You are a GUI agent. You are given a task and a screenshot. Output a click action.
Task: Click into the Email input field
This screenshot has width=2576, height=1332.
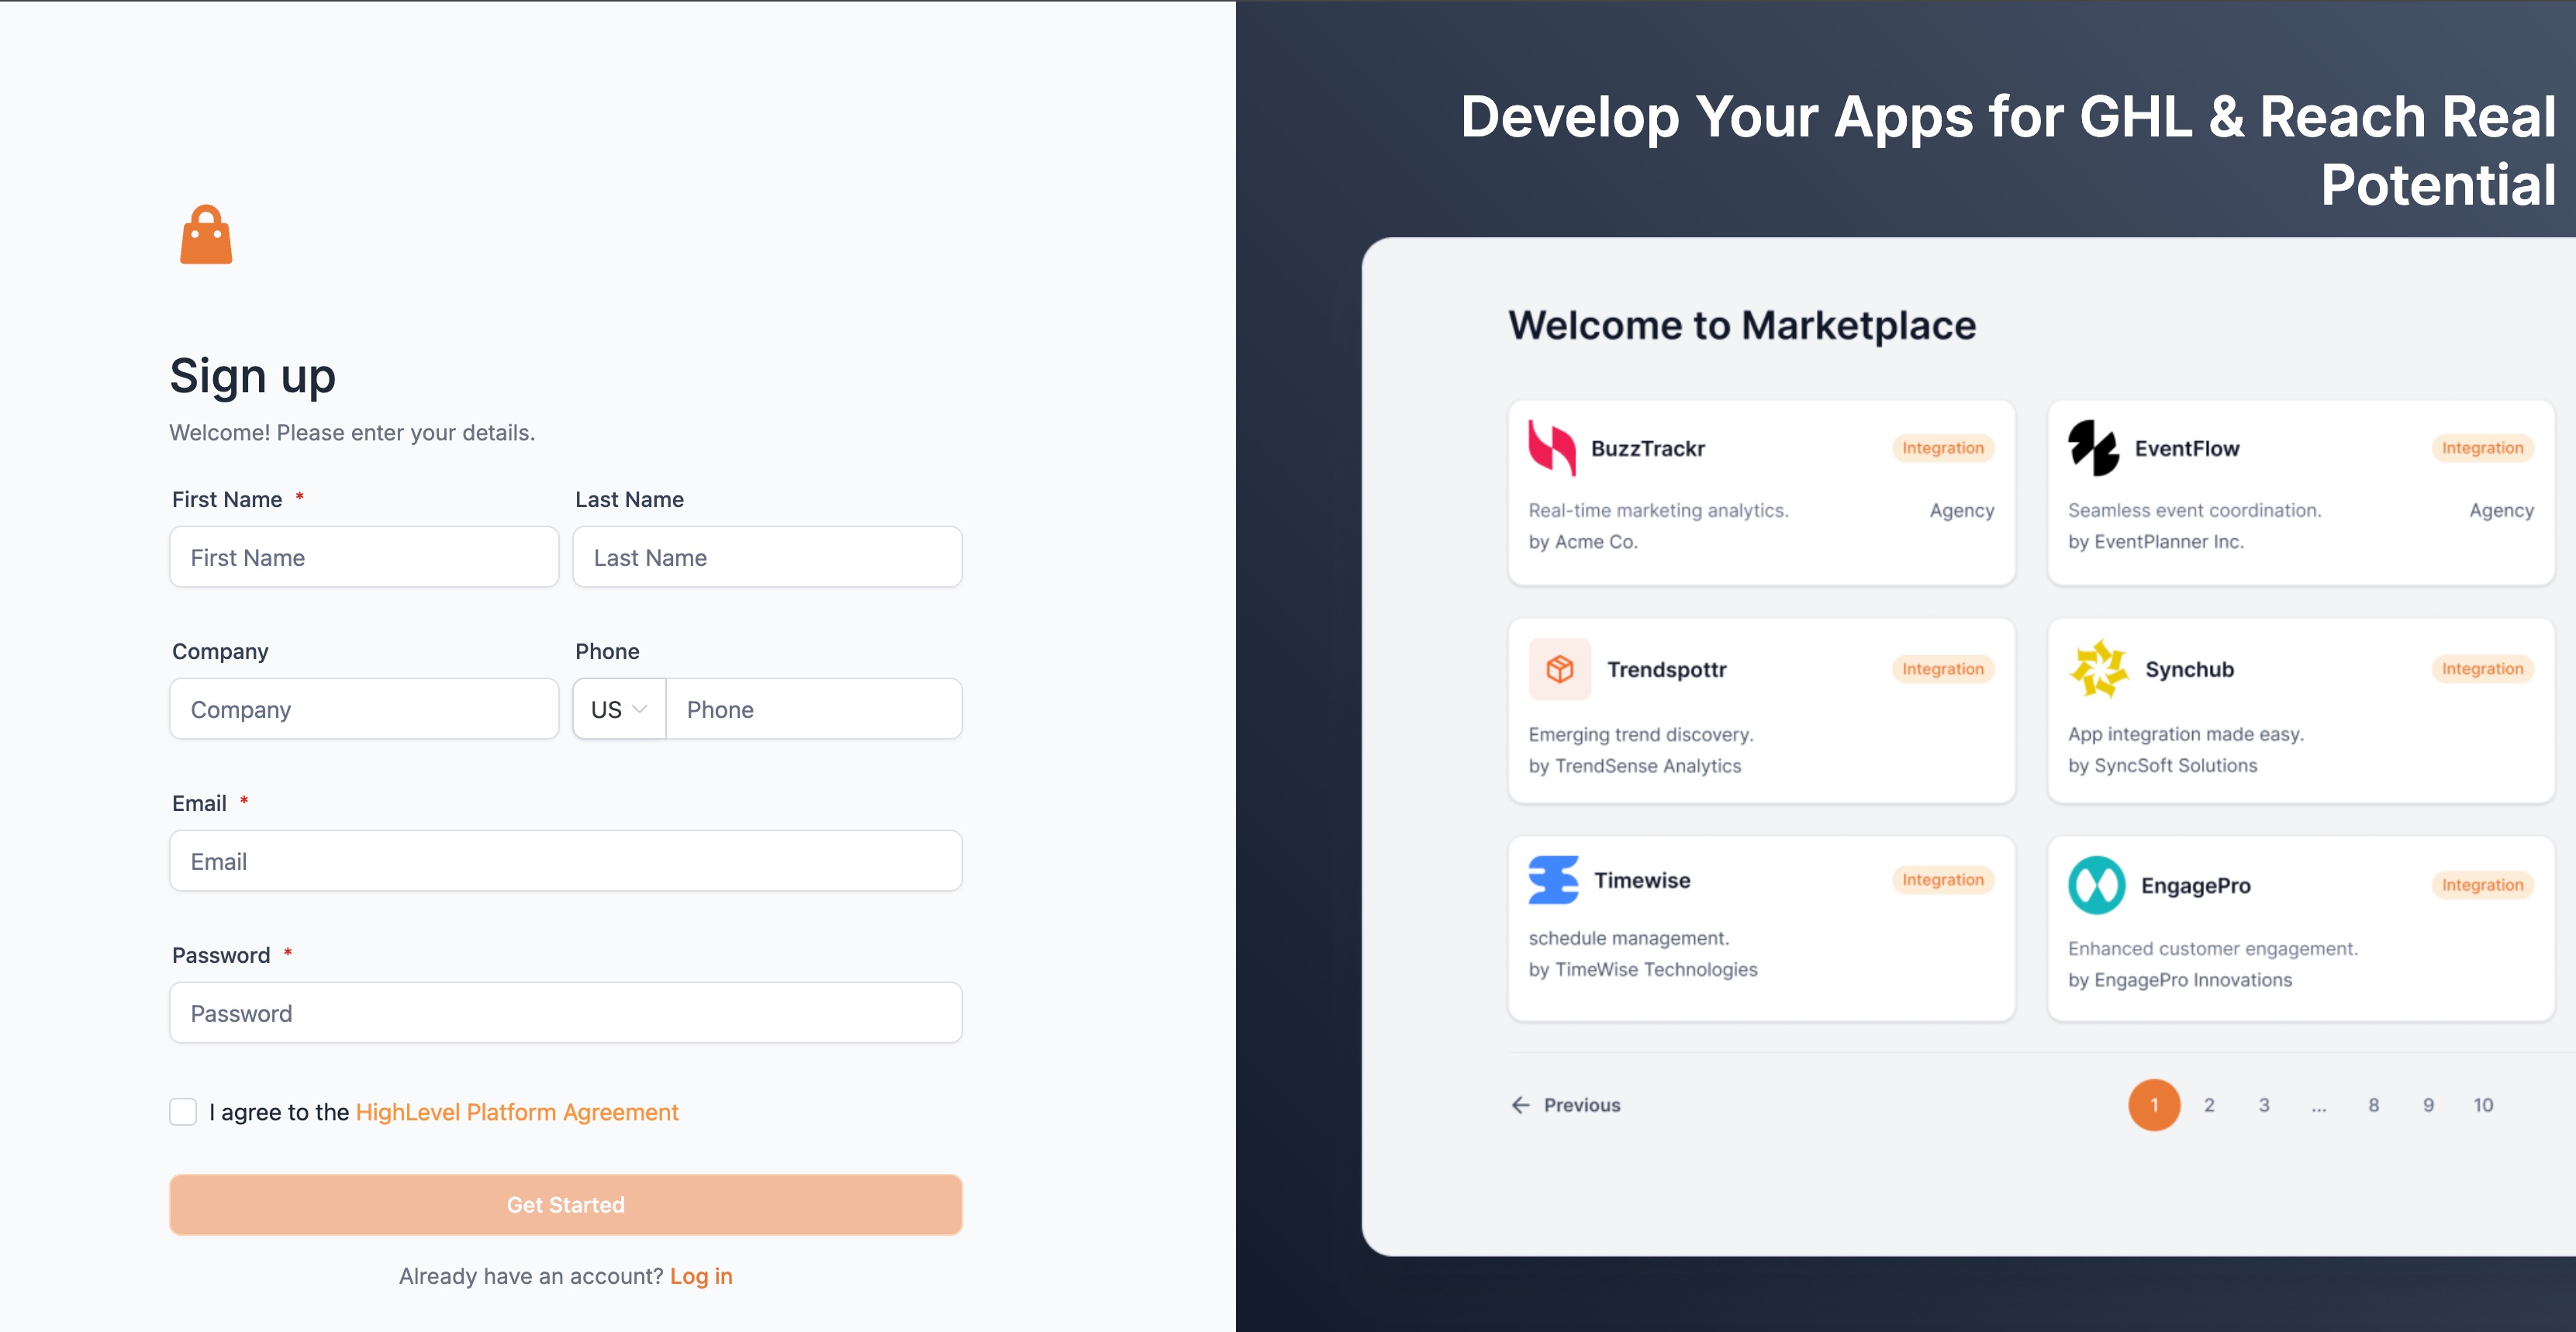[566, 861]
